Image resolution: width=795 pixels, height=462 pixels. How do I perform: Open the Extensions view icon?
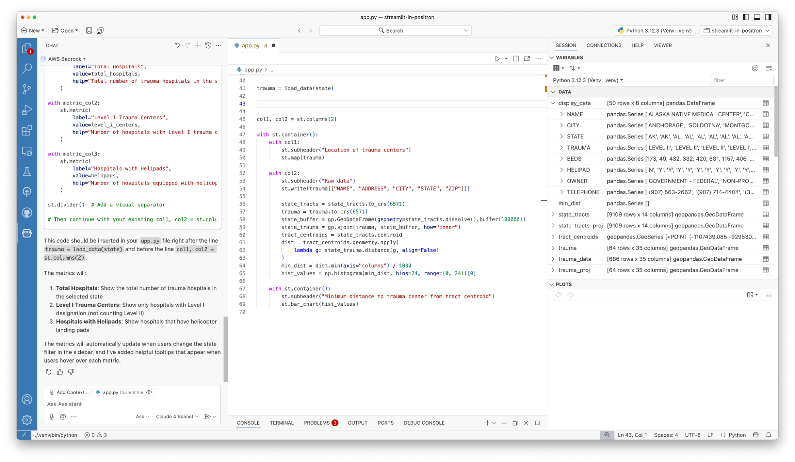click(x=27, y=130)
